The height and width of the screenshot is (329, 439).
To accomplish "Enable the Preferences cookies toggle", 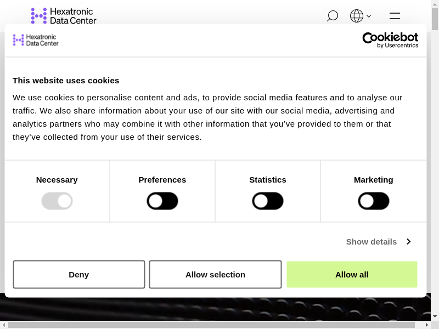I will (162, 201).
